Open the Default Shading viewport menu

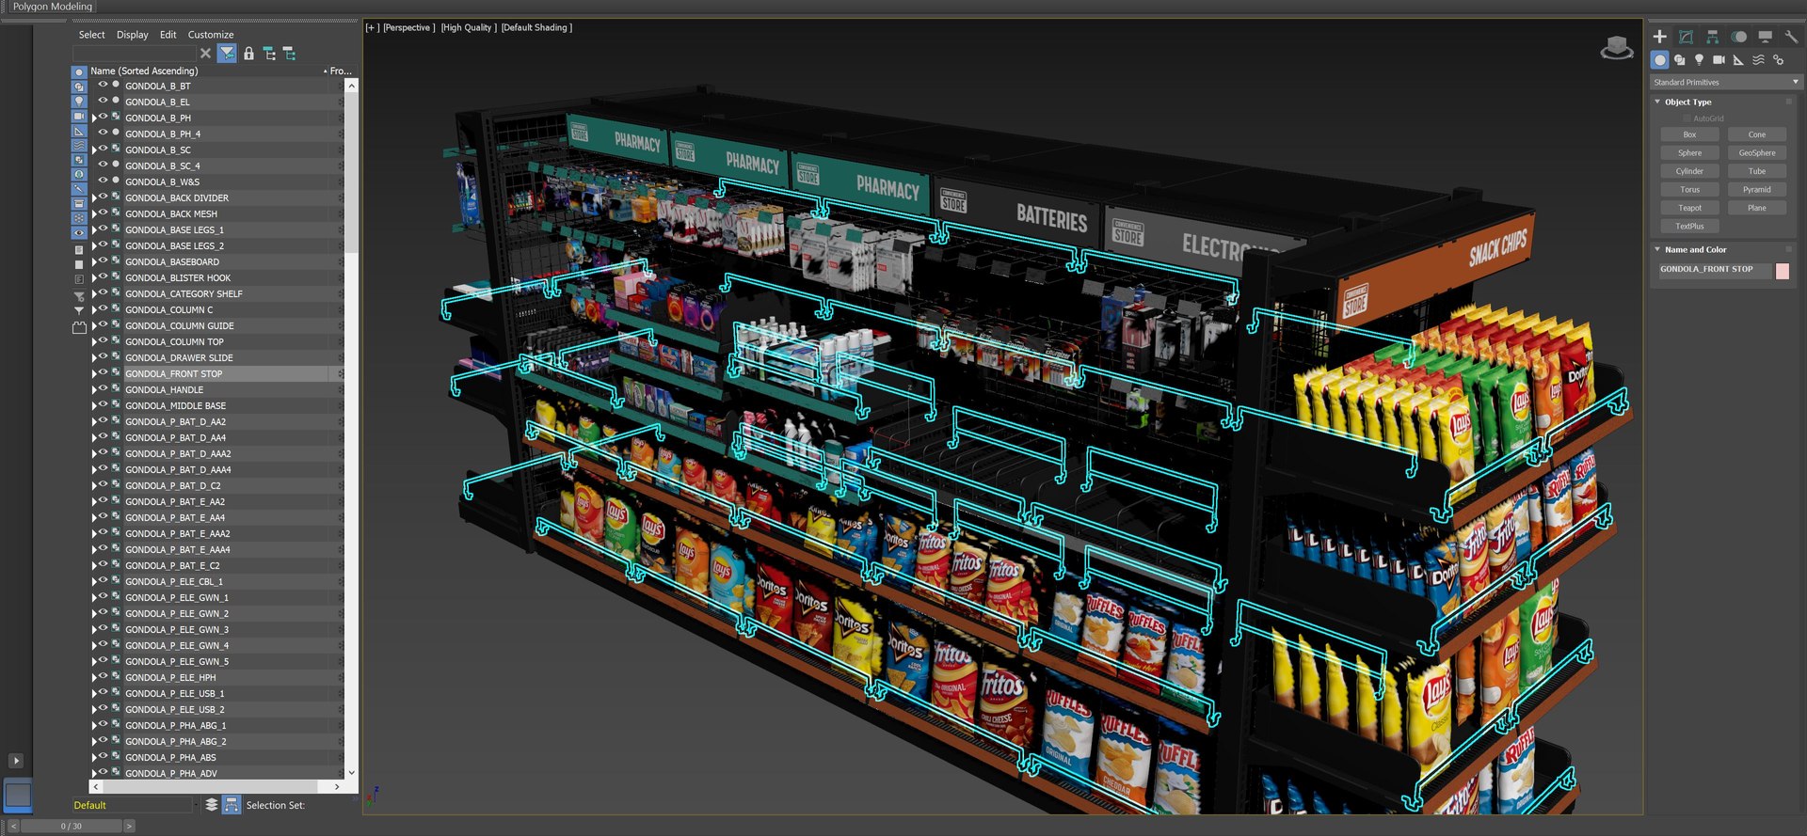point(536,27)
